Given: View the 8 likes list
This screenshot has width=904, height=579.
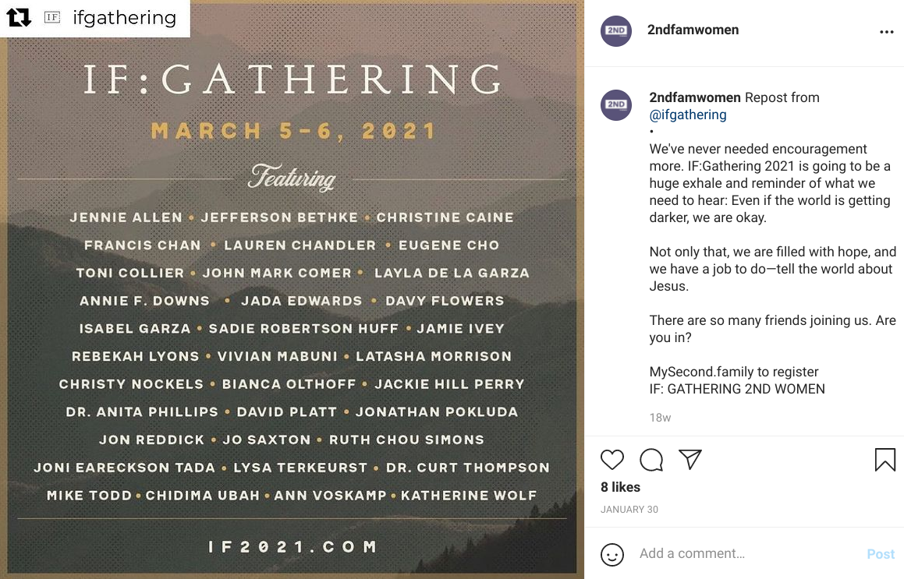Looking at the screenshot, I should pyautogui.click(x=620, y=487).
